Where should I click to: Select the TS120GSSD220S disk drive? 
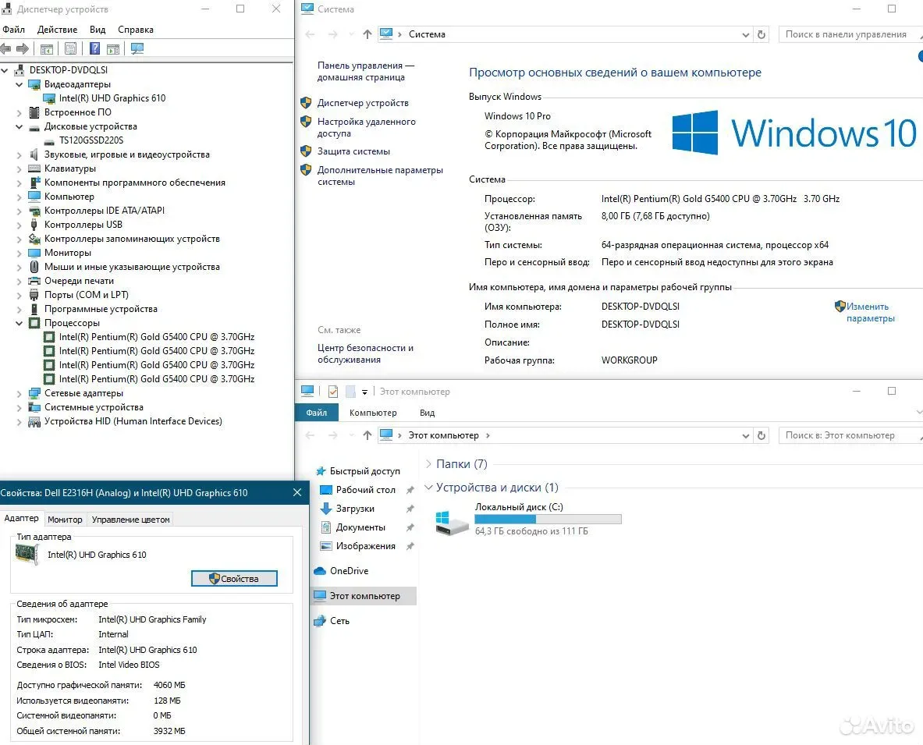91,140
